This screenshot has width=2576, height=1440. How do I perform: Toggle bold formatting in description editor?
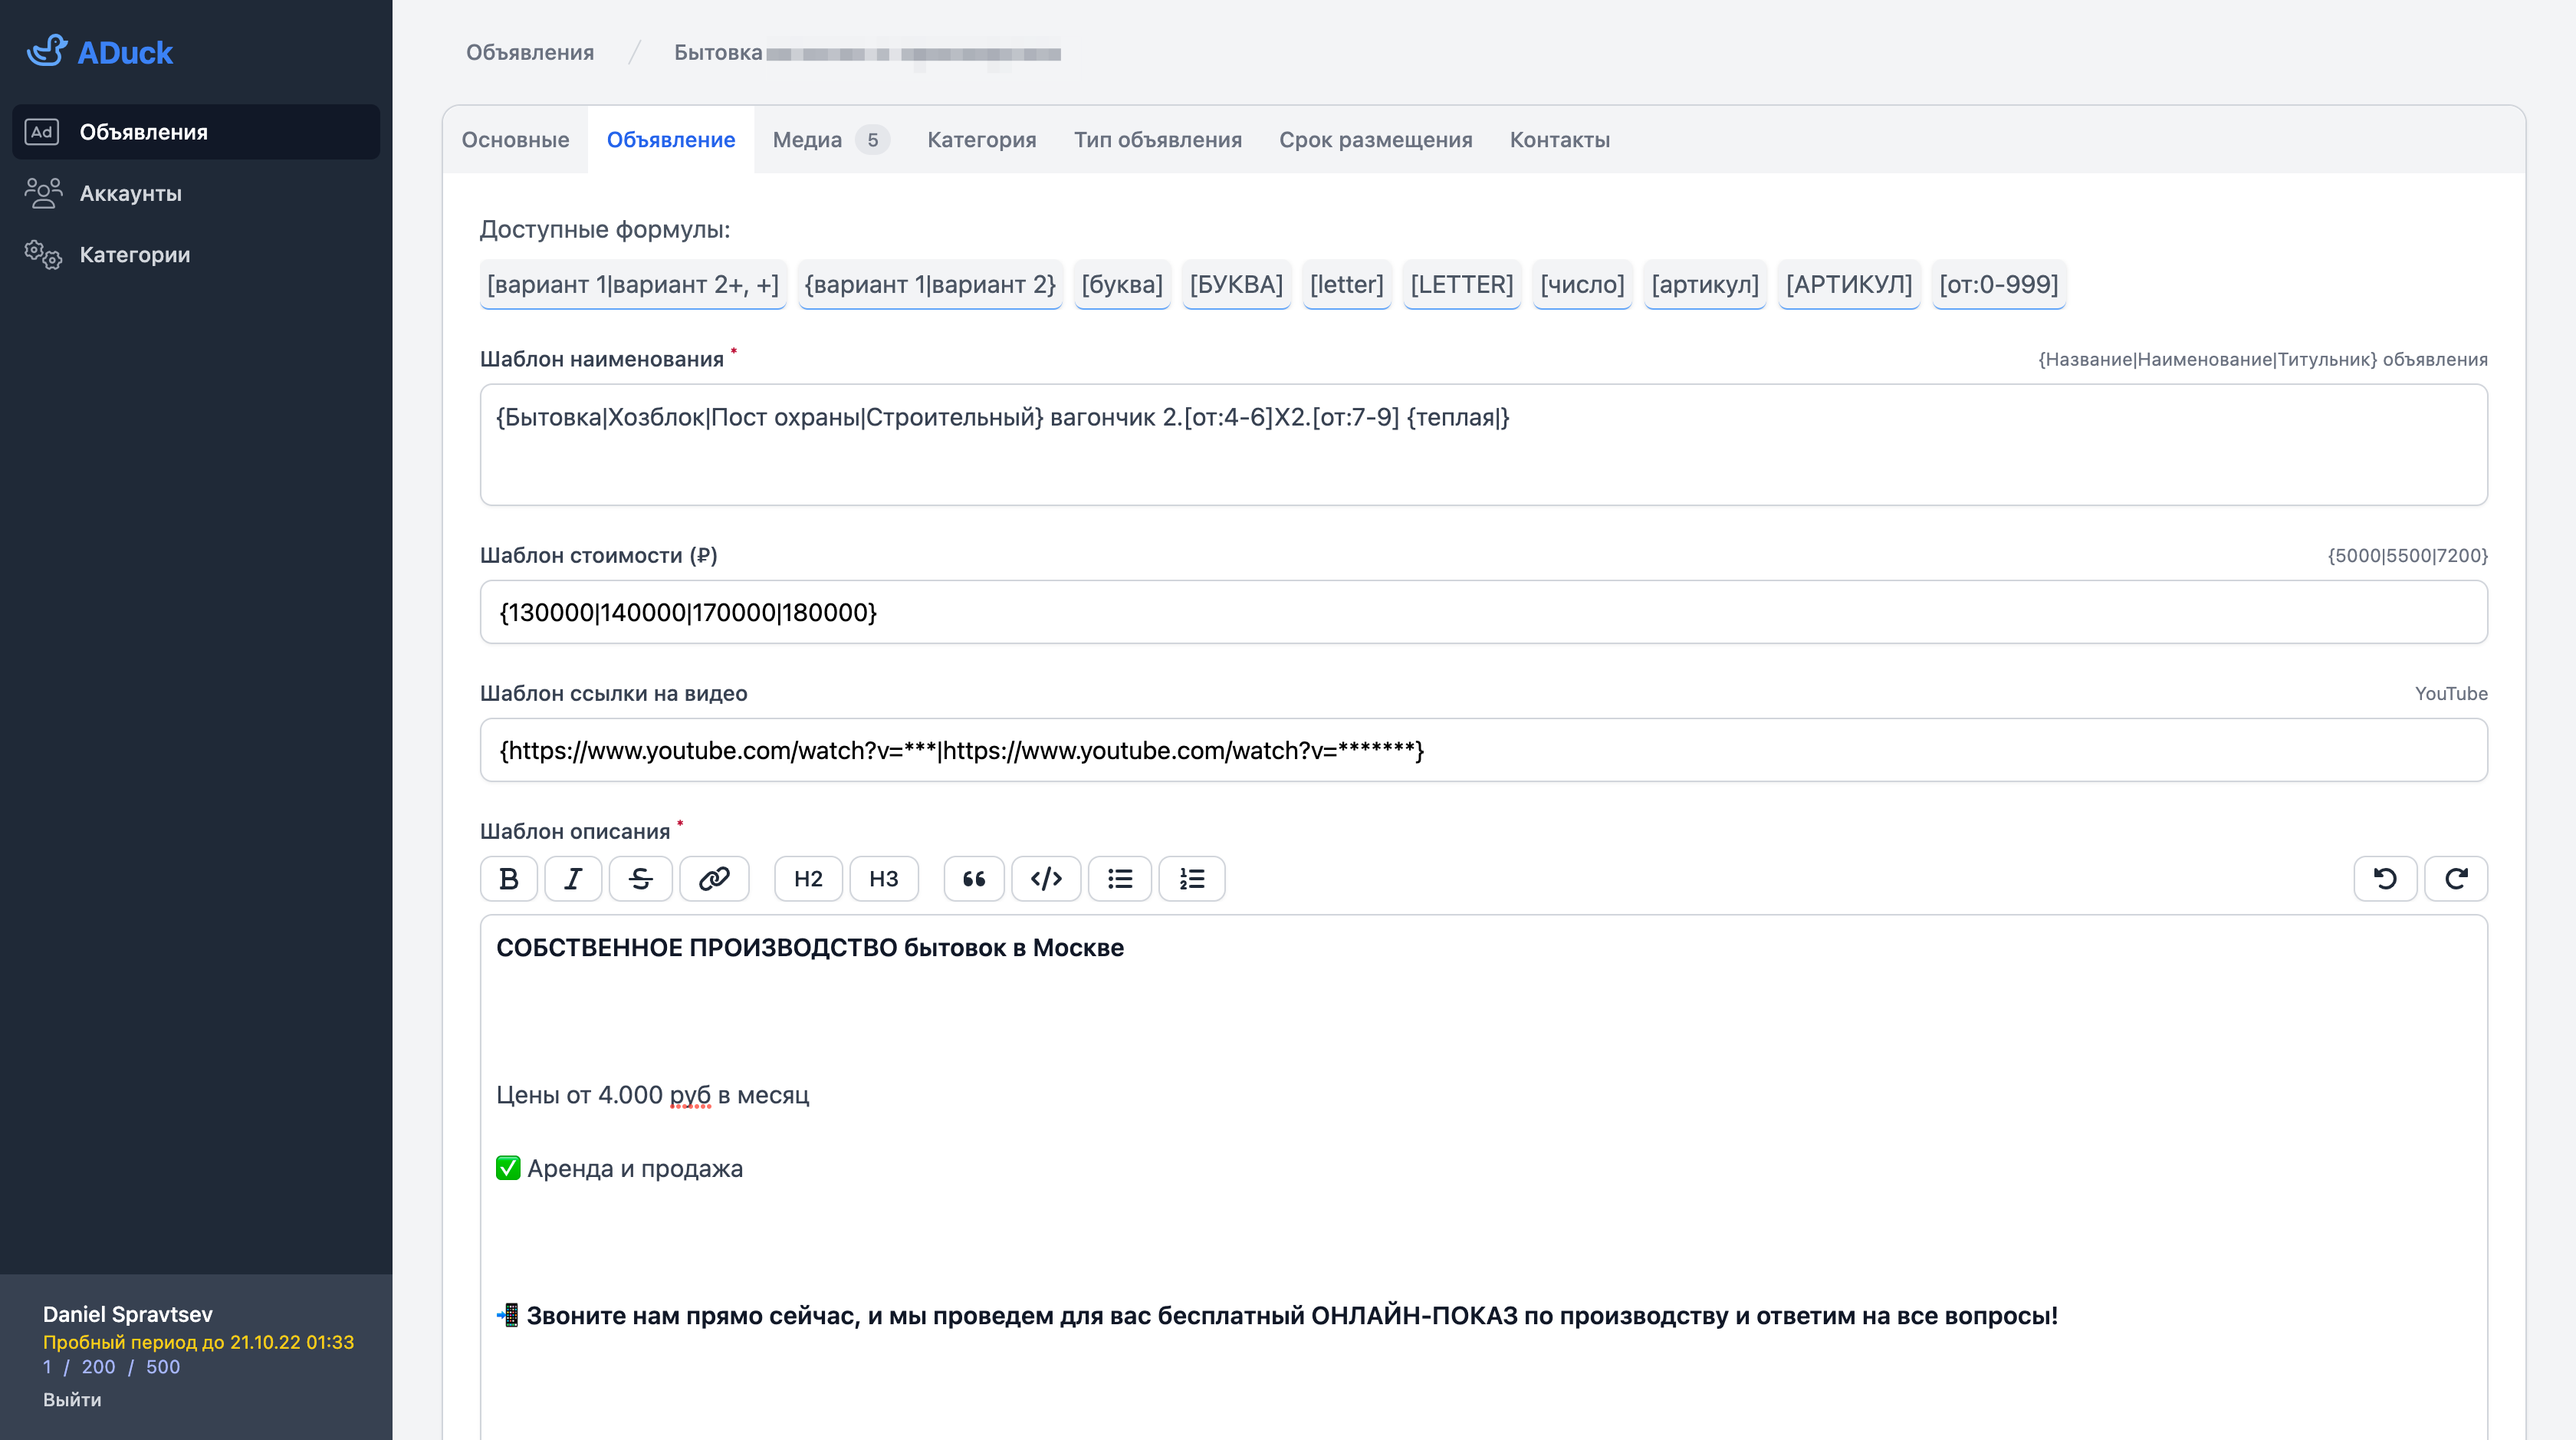508,879
